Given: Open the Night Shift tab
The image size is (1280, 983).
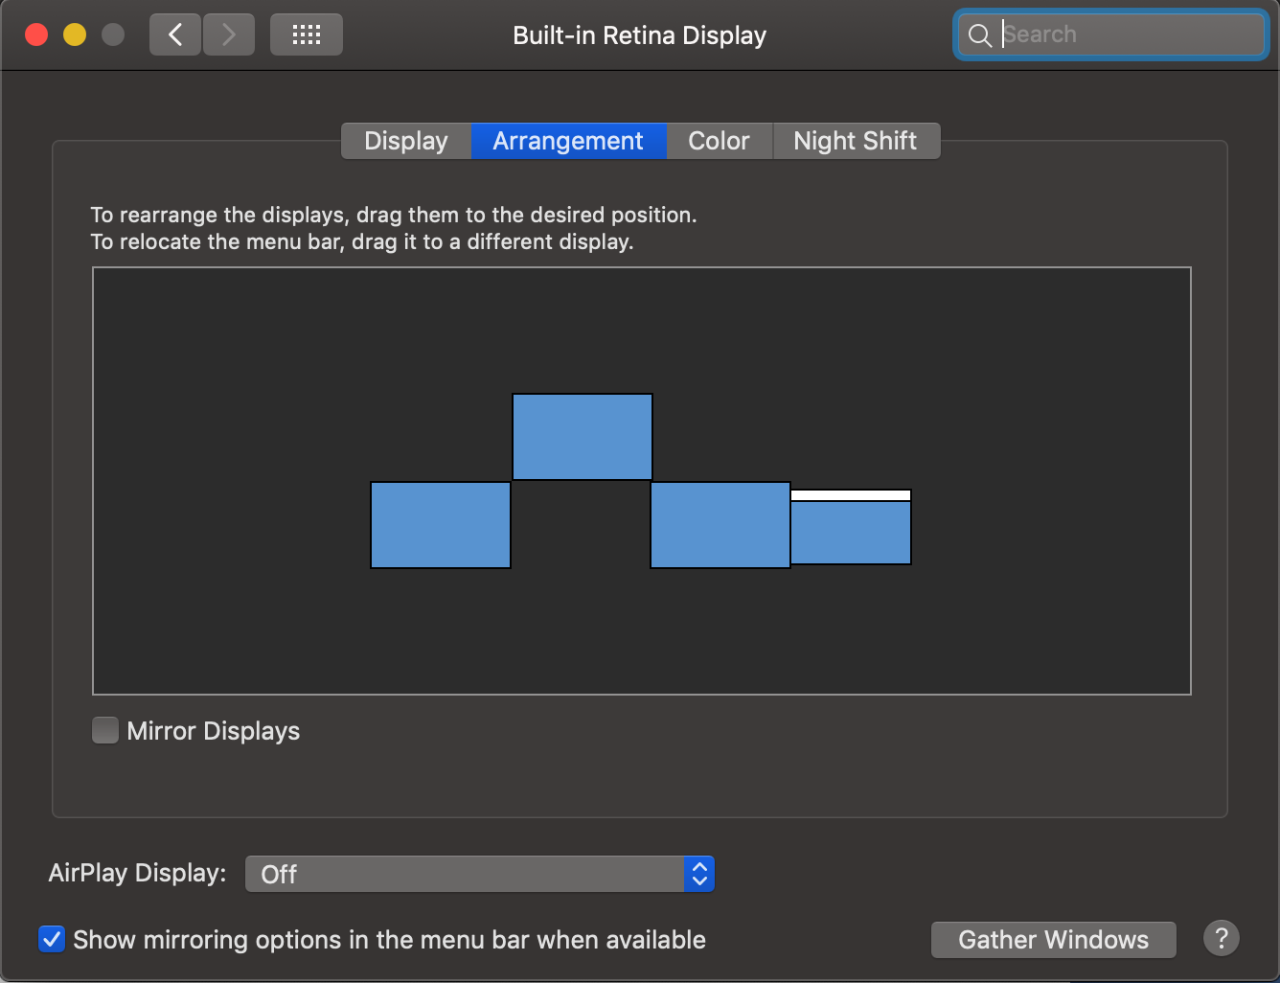Looking at the screenshot, I should tap(855, 141).
